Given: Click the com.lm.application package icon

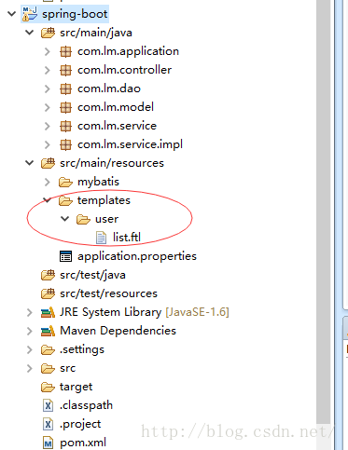Looking at the screenshot, I should pos(65,51).
